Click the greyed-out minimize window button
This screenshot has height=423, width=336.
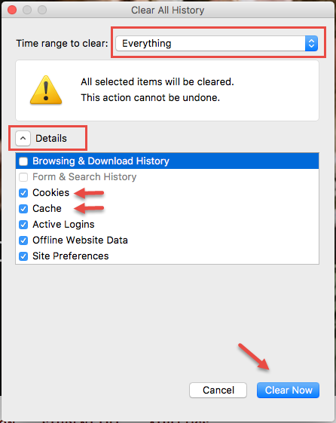tap(27, 10)
